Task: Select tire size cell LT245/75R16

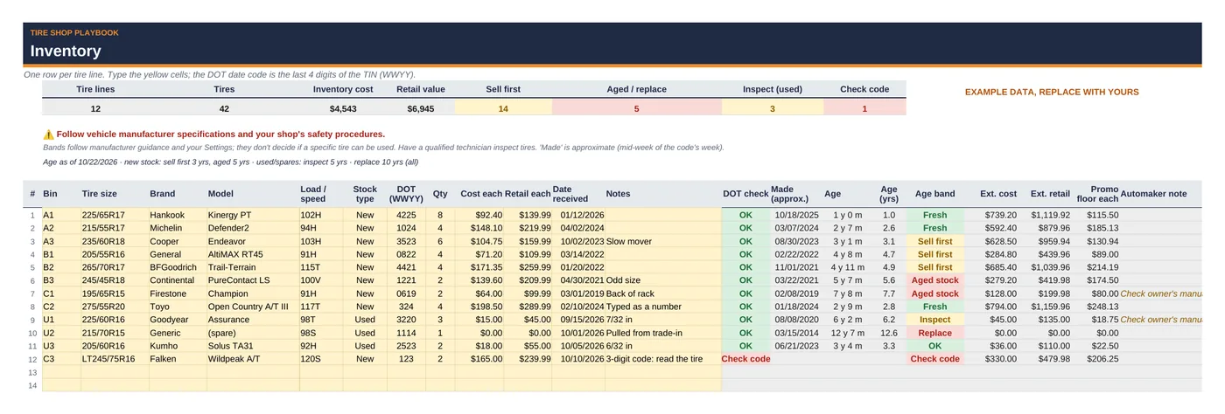Action: tap(115, 359)
